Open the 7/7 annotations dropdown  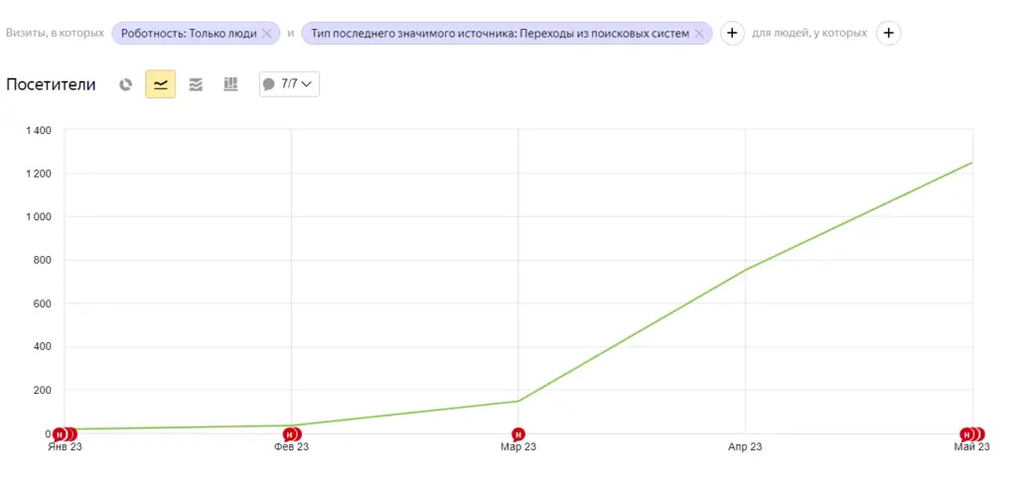coord(289,84)
